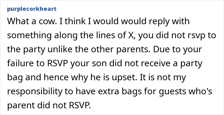Open purplecorkheart's profile link
The height and width of the screenshot is (115, 224).
pyautogui.click(x=32, y=9)
